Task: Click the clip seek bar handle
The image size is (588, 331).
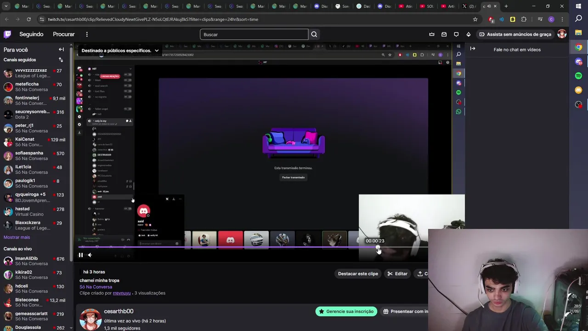Action: pos(378,248)
